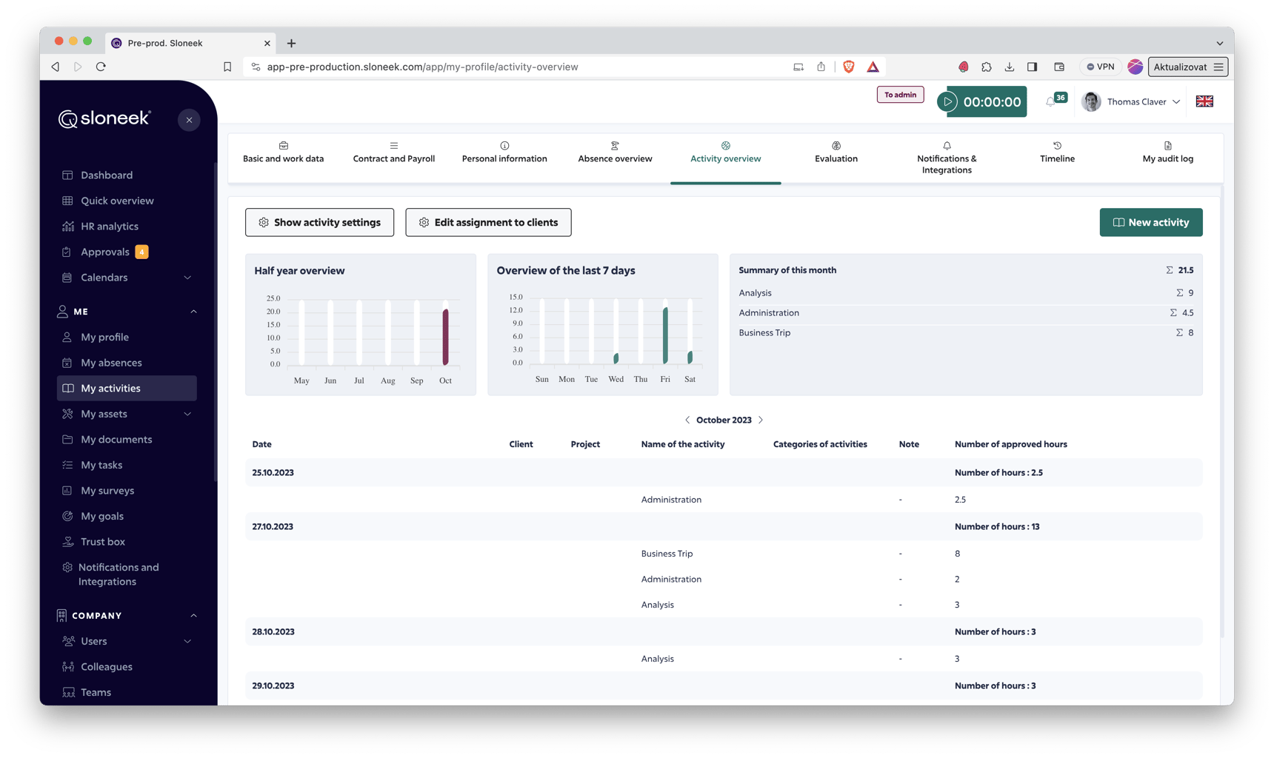Open My profile in sidebar
1274x758 pixels.
click(x=104, y=337)
